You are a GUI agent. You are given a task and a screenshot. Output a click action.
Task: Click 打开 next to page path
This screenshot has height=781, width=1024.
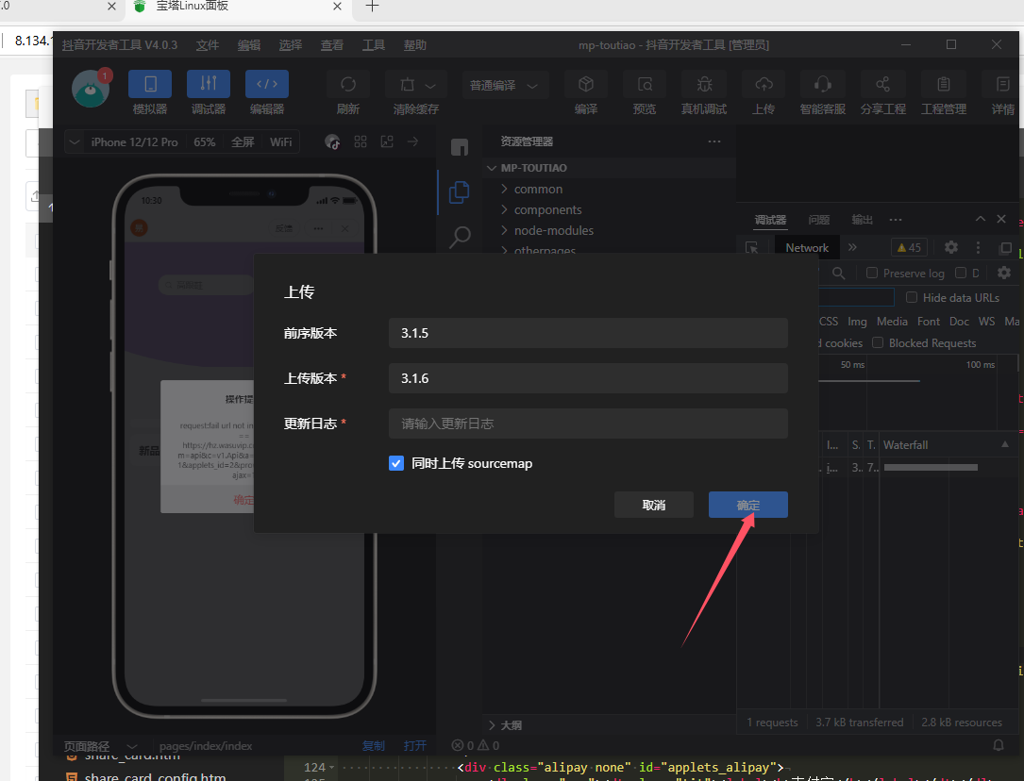(x=414, y=746)
